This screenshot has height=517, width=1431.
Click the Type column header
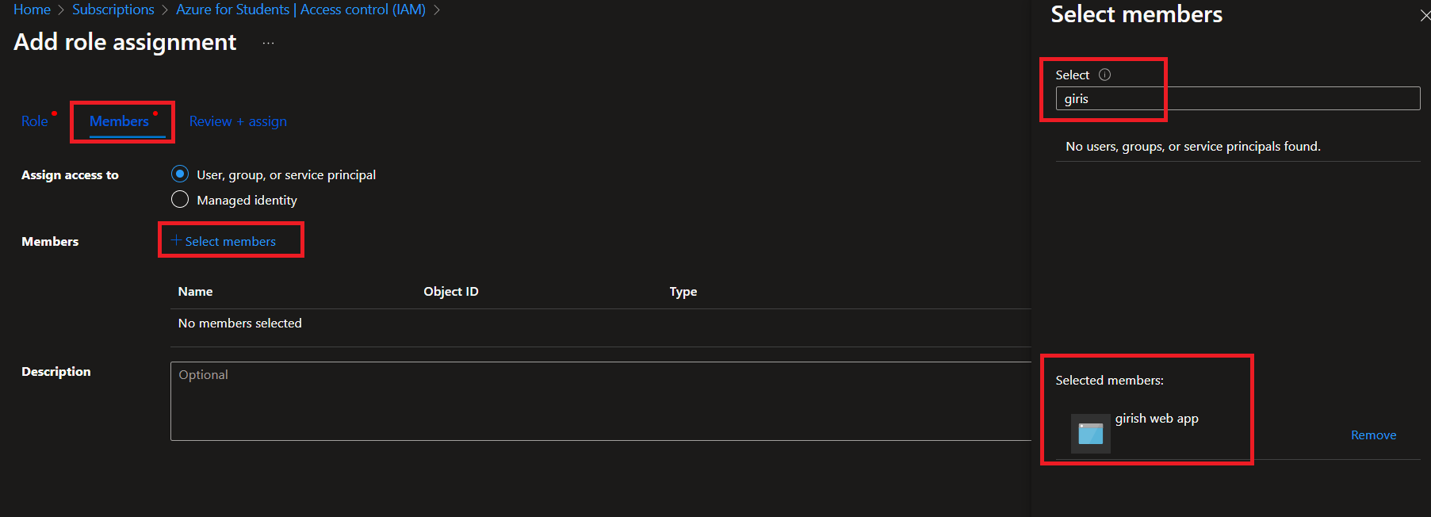pos(683,292)
